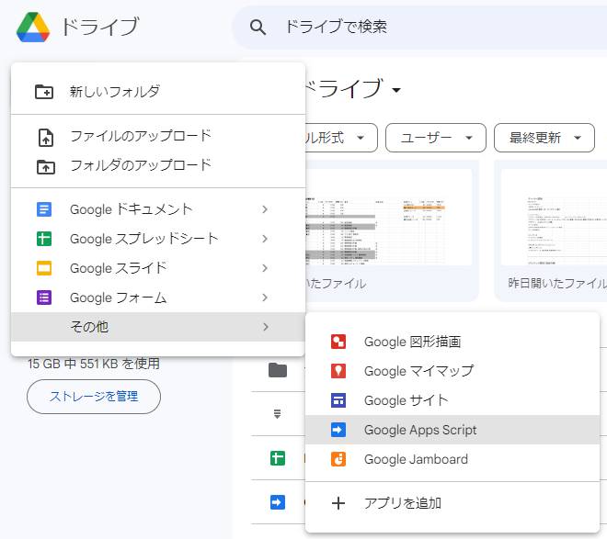607x539 pixels.
Task: Click the Google Sheets icon in the menu
Action: tap(44, 239)
